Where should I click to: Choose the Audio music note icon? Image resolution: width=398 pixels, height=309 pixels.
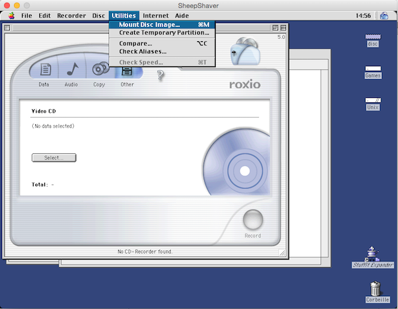tap(72, 70)
